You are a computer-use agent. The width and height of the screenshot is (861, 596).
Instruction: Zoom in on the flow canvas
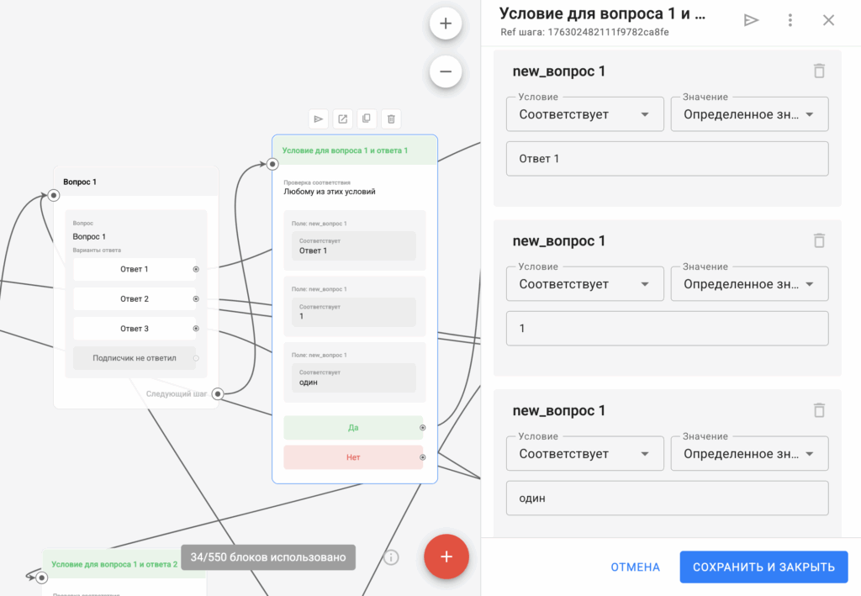point(446,24)
